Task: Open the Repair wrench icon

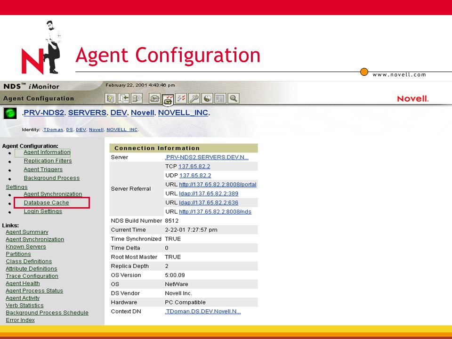Action: [194, 98]
